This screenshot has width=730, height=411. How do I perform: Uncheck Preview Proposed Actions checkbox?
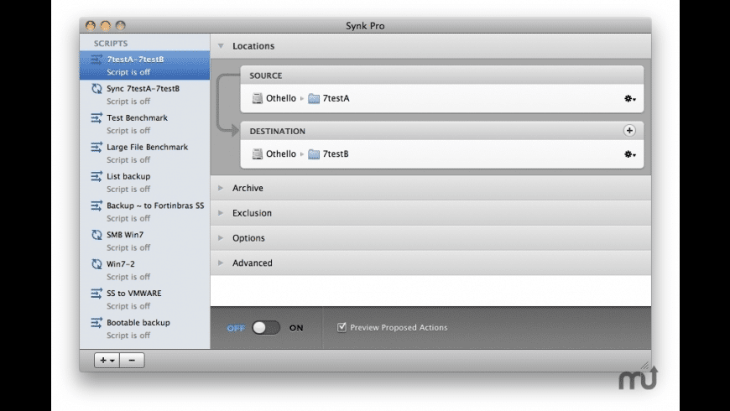342,327
